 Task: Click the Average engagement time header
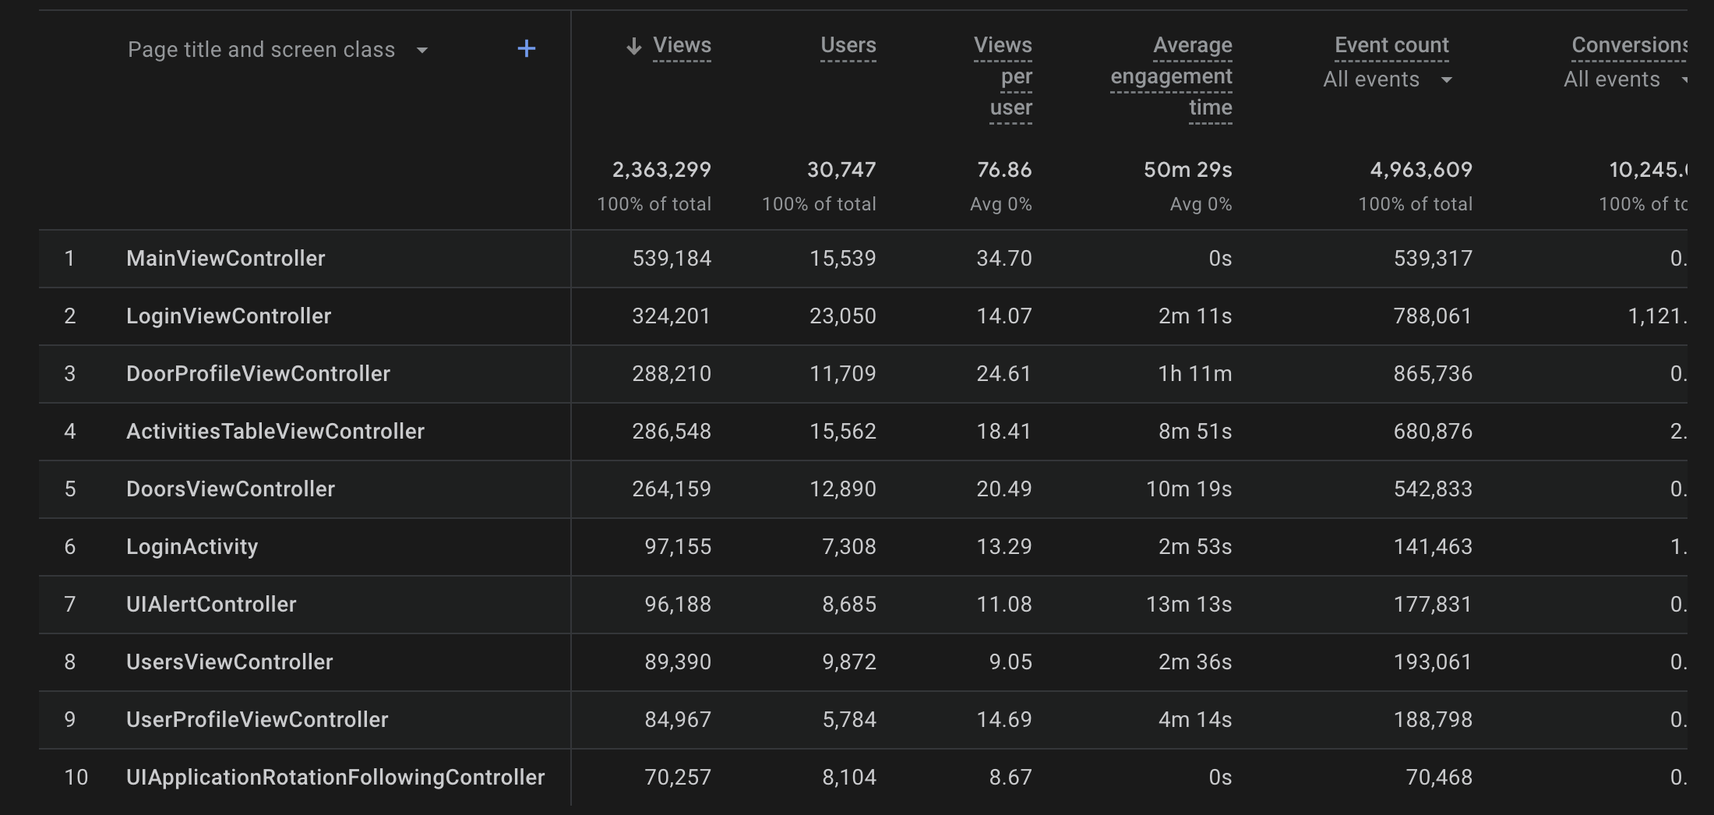[1172, 76]
